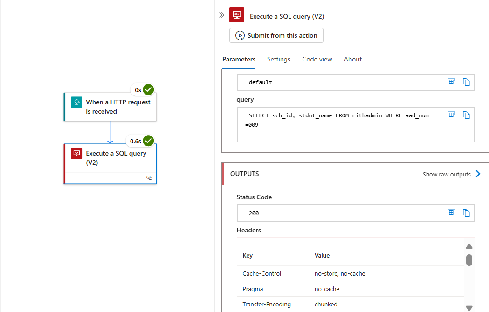The image size is (489, 312).
Task: Click the Pragma header key
Action: 253,289
